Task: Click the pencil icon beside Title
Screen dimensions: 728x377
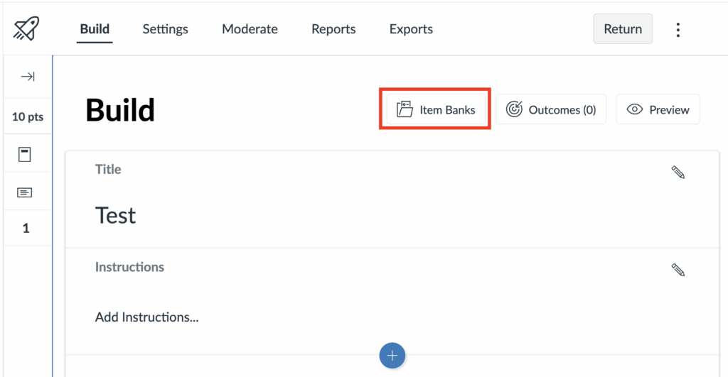Action: coord(678,172)
